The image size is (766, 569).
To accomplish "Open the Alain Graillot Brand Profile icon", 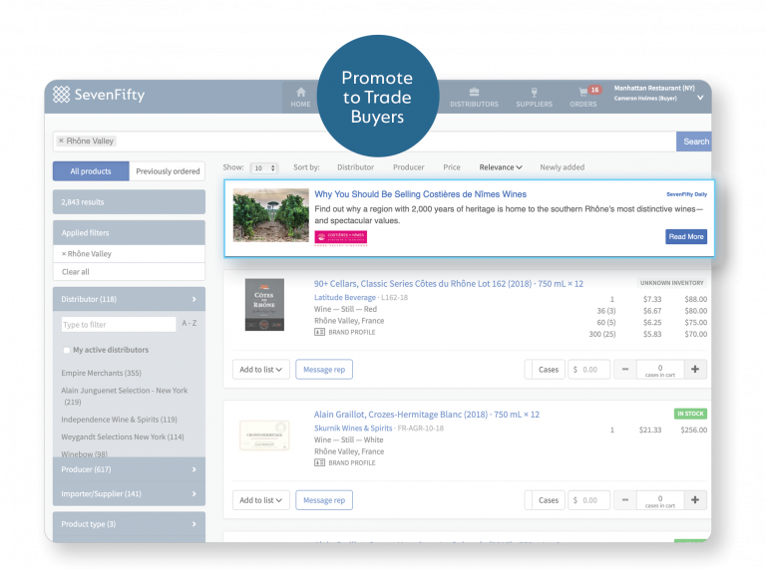I will tap(319, 462).
